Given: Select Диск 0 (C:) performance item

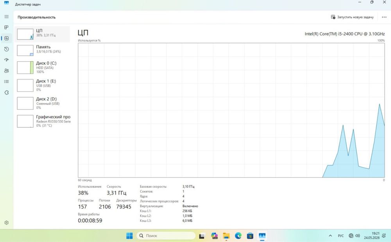Looking at the screenshot, I should (42, 68).
